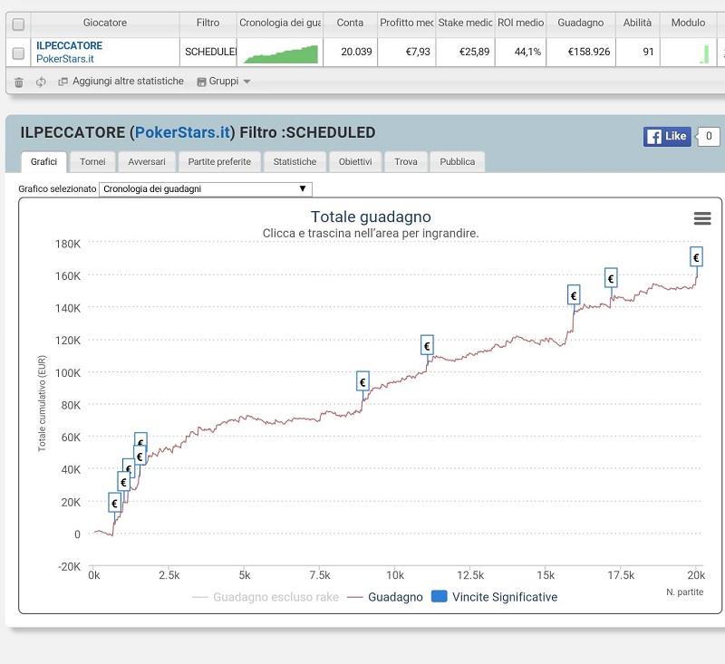This screenshot has height=664, width=725.
Task: Sort by the Filtro column header
Action: point(208,23)
